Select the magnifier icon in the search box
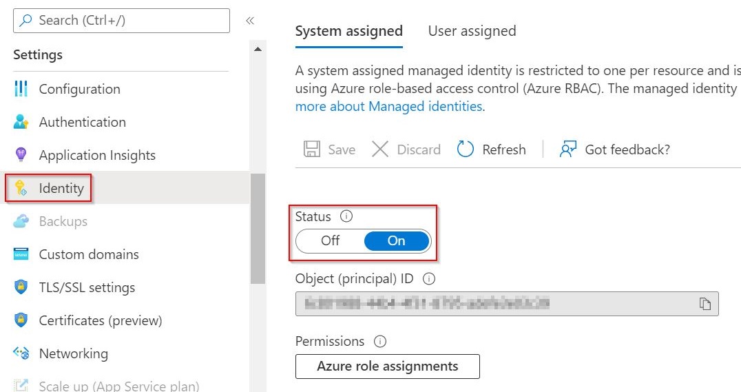The height and width of the screenshot is (392, 741). 25,21
